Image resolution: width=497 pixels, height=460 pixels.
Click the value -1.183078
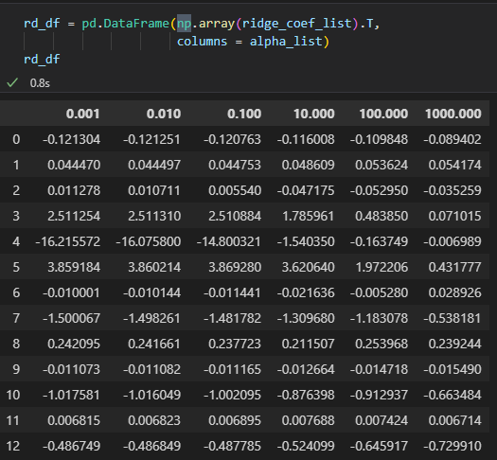380,318
